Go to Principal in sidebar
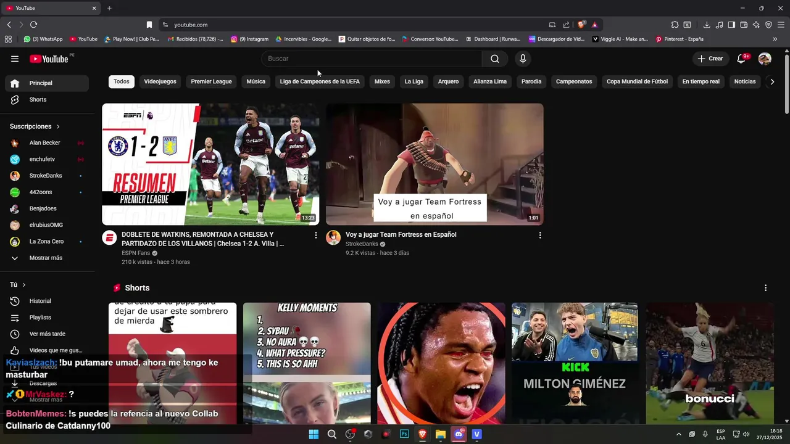This screenshot has width=790, height=444. (47, 83)
